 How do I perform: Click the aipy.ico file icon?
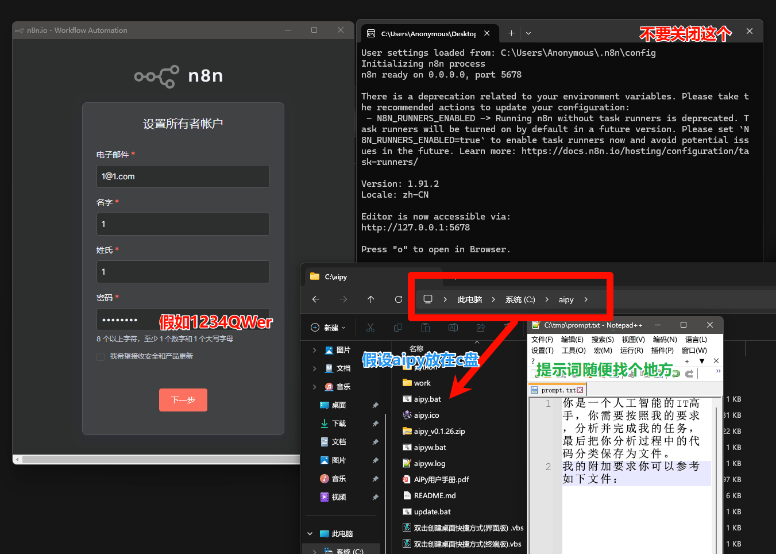click(407, 415)
